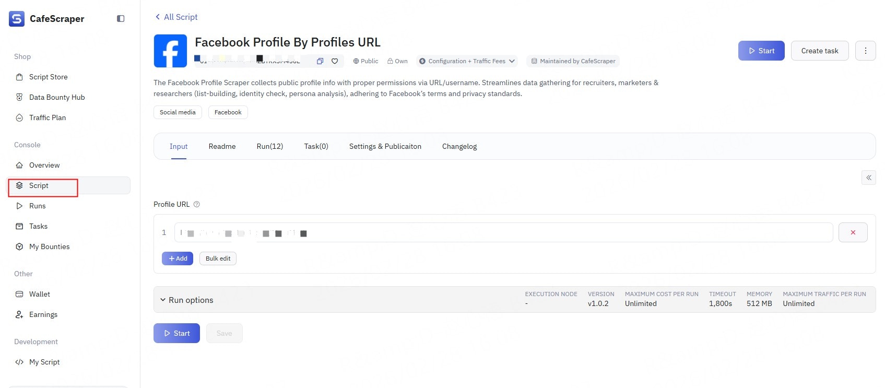Collapse sidebar with panel toggle icon

[x=121, y=19]
